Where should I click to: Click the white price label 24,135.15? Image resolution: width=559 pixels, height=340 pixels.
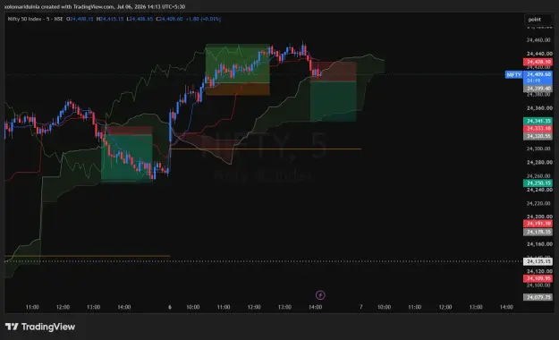(x=538, y=261)
